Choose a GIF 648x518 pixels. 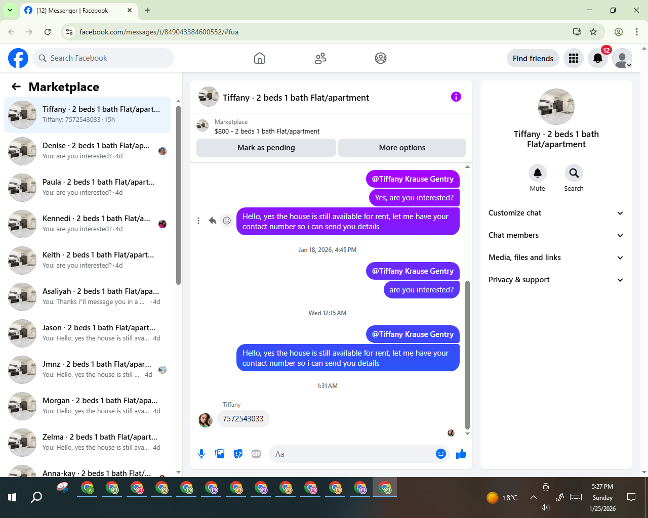coord(256,454)
